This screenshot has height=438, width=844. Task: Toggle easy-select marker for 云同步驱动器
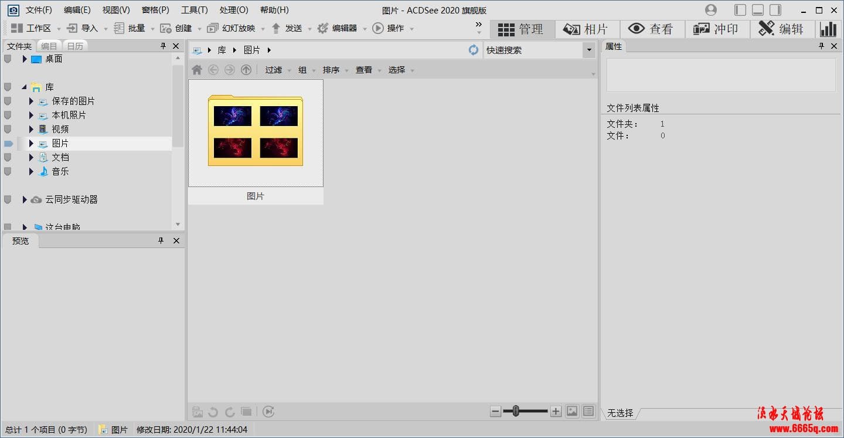8,199
